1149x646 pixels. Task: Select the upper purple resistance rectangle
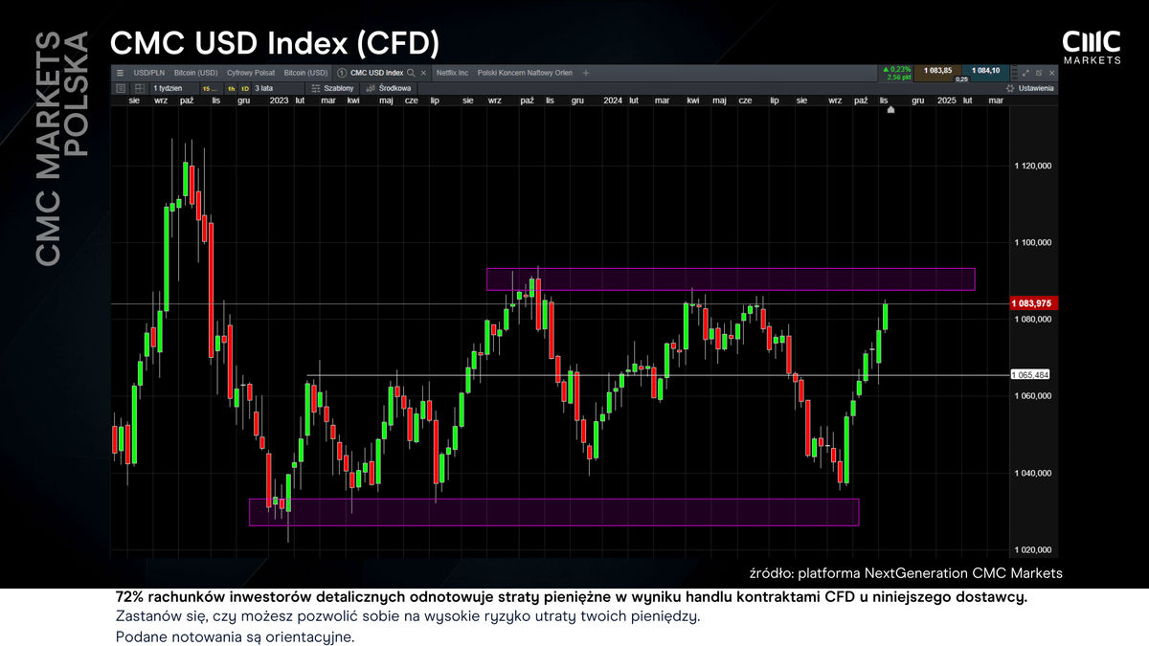click(731, 278)
